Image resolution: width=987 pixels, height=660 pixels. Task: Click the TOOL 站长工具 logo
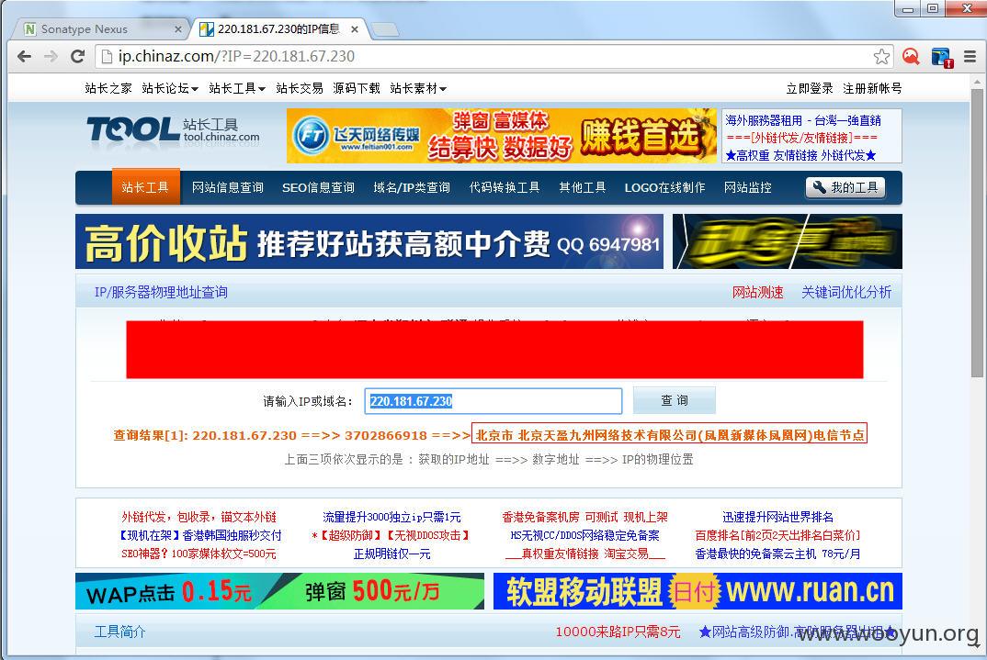[173, 130]
